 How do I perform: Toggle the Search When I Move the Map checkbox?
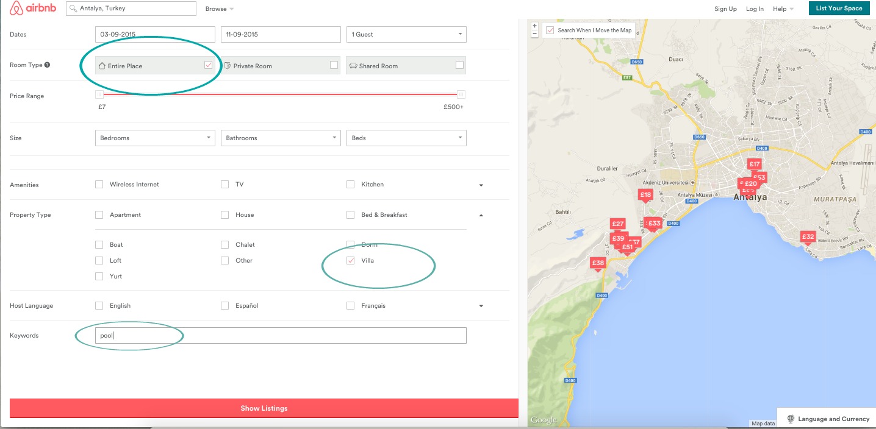click(550, 30)
